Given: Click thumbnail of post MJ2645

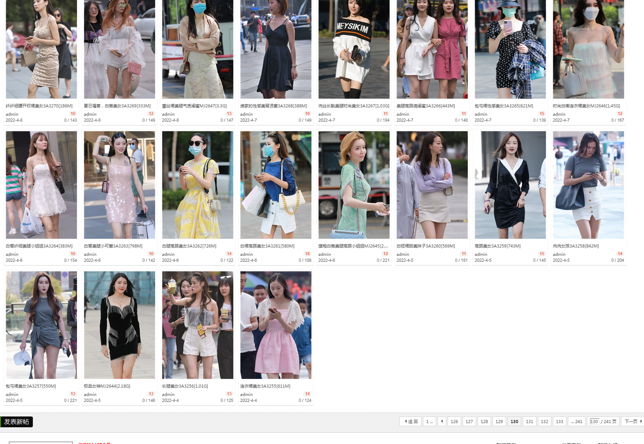Looking at the screenshot, I should click(354, 185).
